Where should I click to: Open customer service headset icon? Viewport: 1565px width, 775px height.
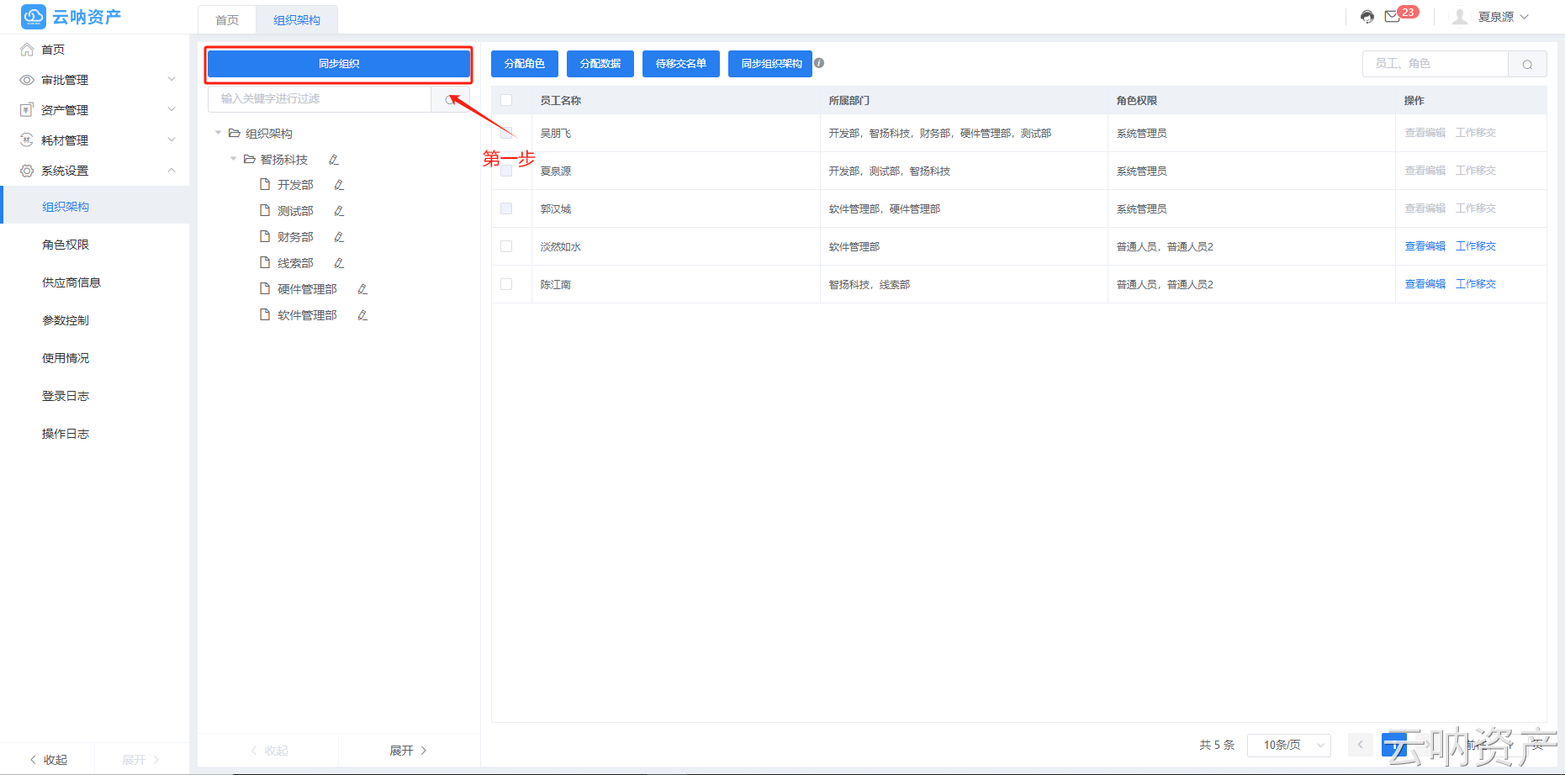point(1367,17)
